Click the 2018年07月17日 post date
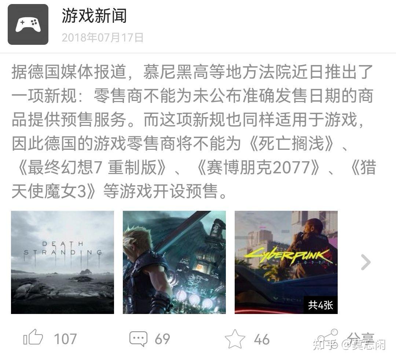 click(103, 38)
